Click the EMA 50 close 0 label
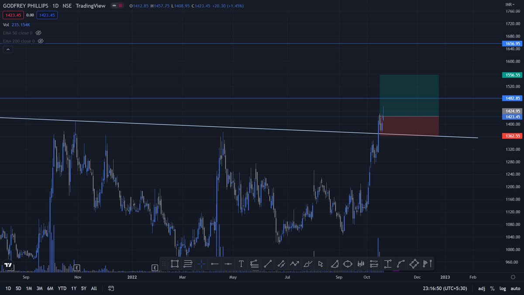524x295 pixels. (x=18, y=33)
